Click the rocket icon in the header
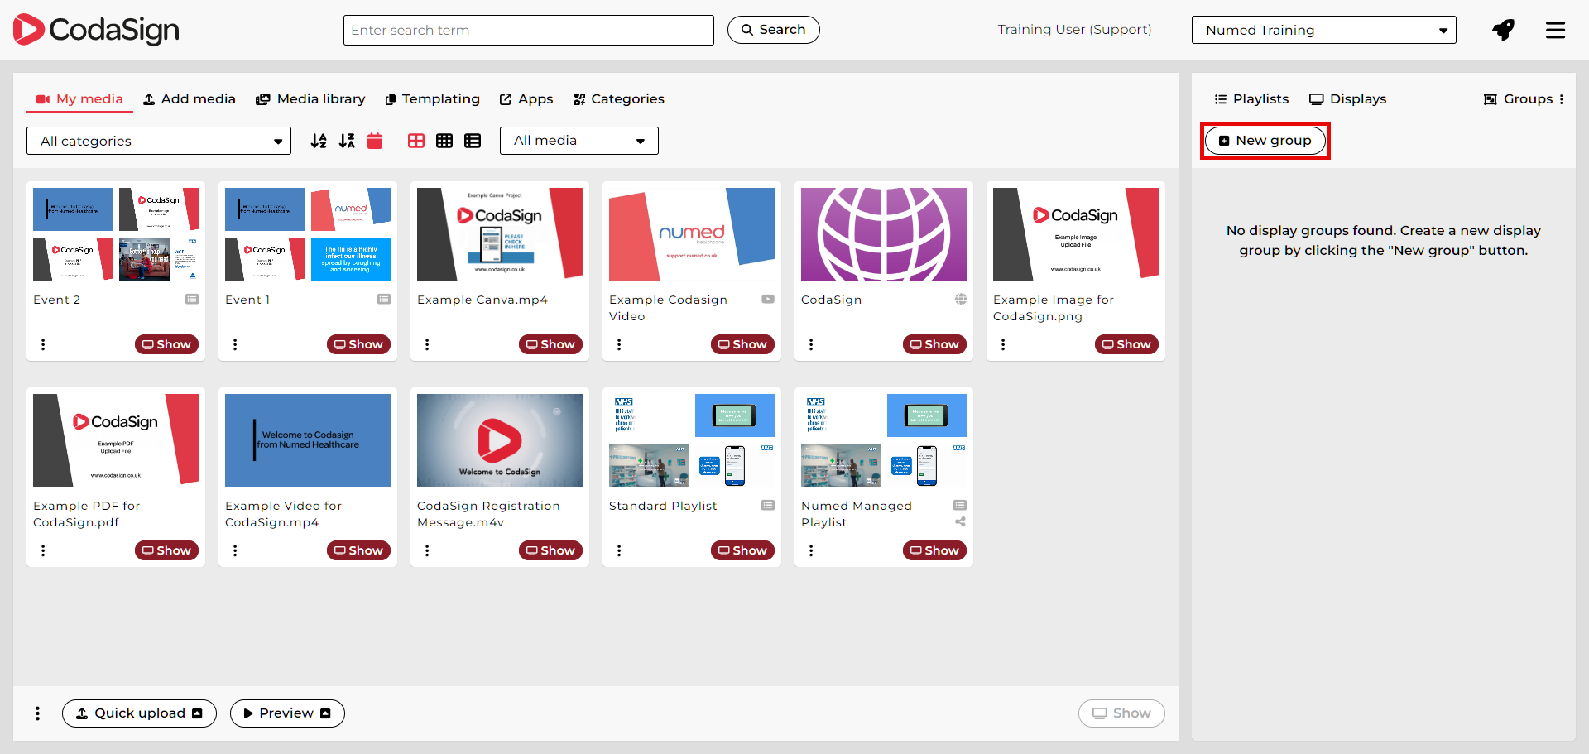 pyautogui.click(x=1503, y=30)
